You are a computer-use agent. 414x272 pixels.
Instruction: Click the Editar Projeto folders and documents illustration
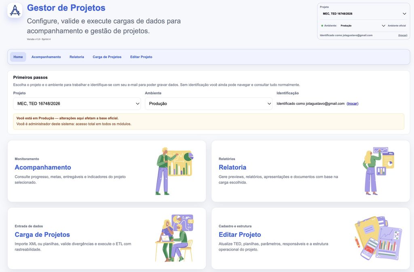(378, 238)
